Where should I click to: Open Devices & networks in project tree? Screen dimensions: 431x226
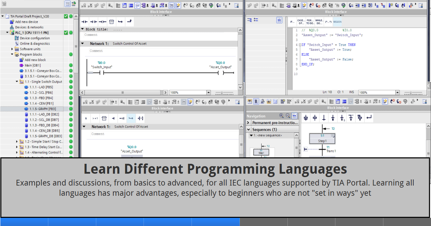29,27
